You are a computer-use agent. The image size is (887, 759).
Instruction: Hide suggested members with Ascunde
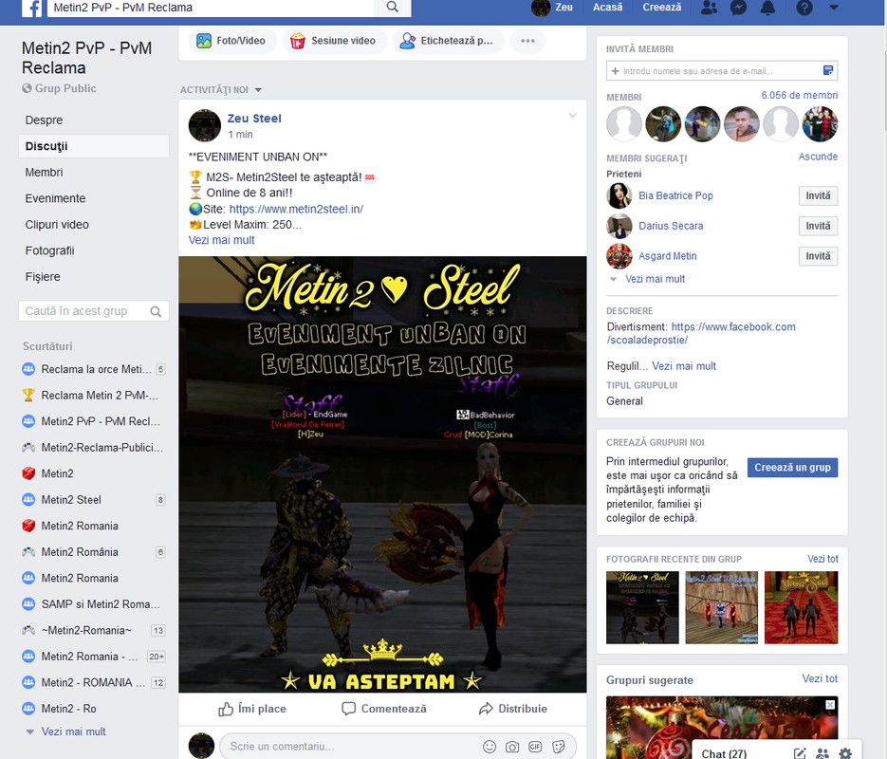coord(818,157)
